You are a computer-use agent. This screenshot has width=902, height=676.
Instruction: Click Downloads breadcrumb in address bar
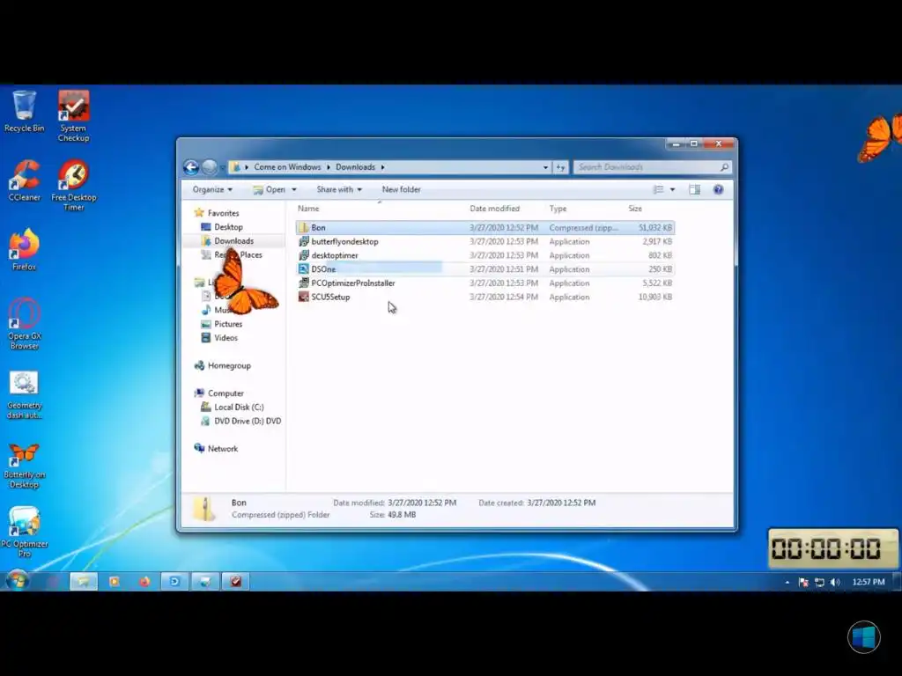tap(355, 167)
